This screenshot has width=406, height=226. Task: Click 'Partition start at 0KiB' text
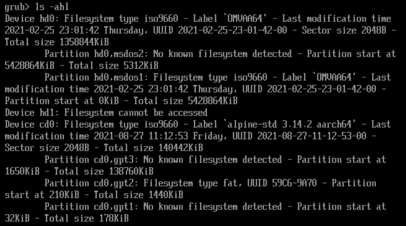(62, 100)
